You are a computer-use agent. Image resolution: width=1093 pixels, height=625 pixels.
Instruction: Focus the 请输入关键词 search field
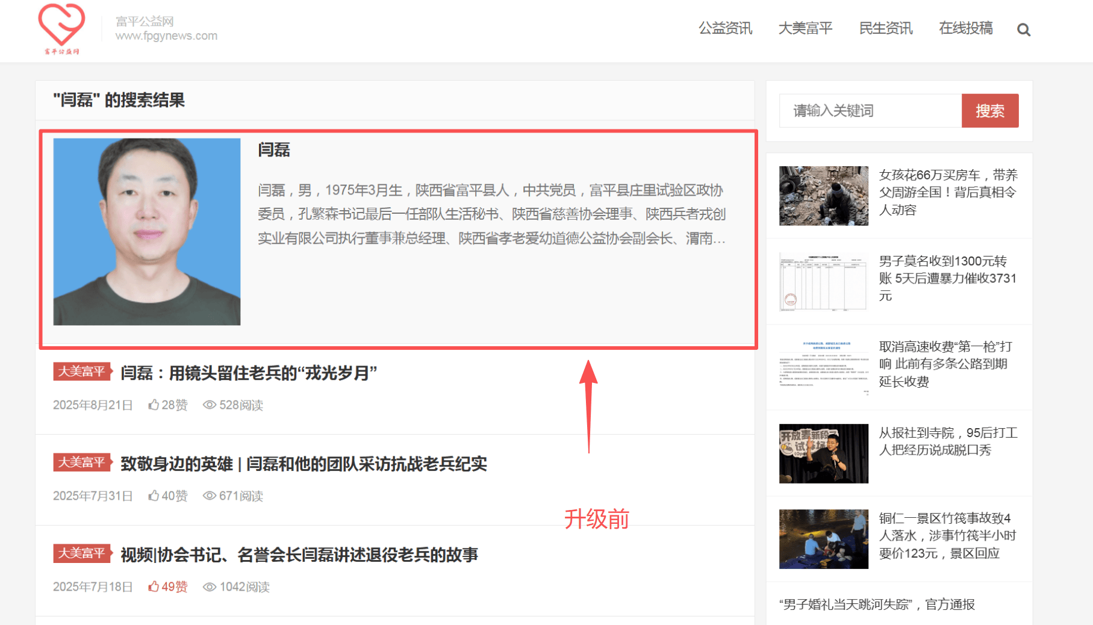(870, 111)
